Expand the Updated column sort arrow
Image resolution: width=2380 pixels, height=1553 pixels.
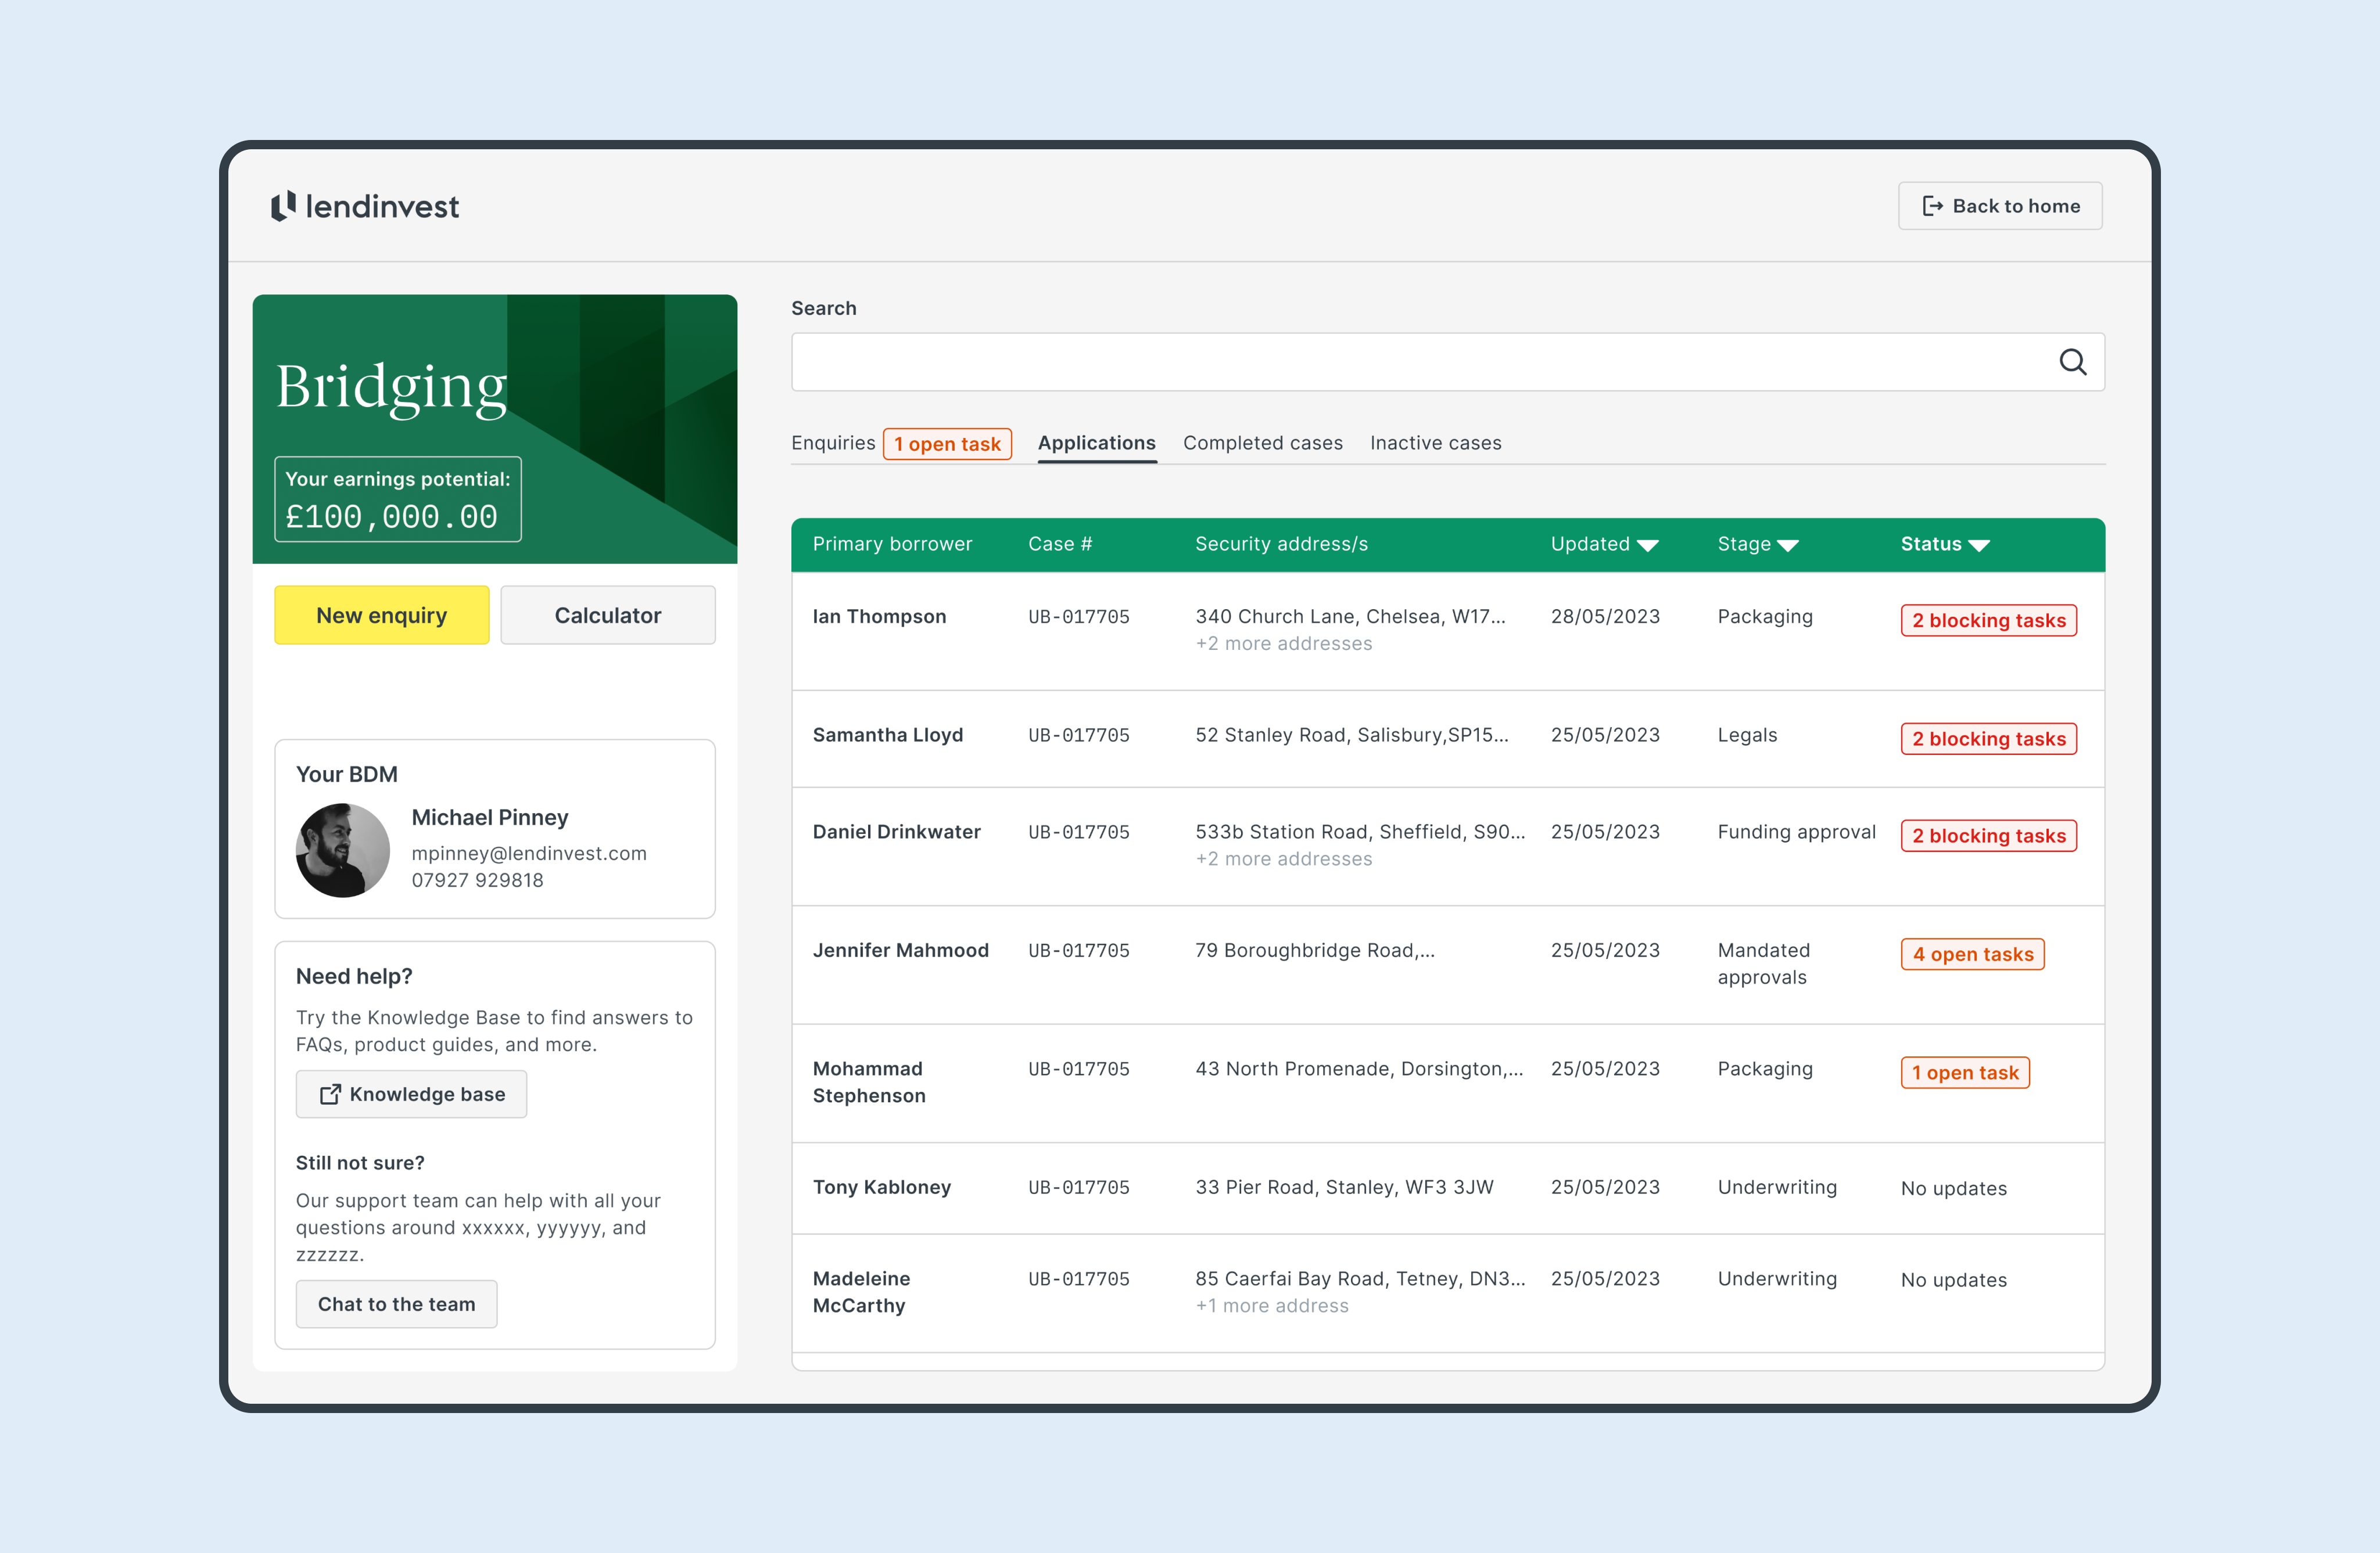point(1648,544)
